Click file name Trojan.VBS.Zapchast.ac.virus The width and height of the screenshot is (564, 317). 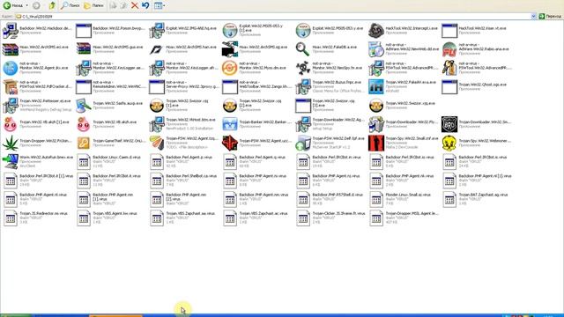click(x=263, y=213)
